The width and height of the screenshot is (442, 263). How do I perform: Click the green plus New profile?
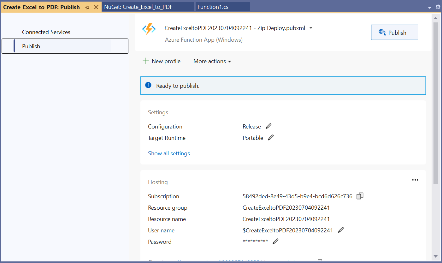(145, 61)
